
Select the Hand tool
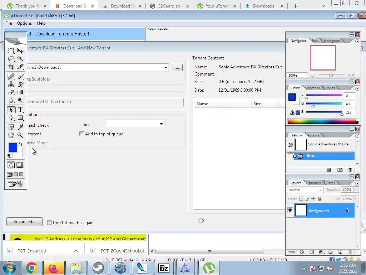[x=11, y=135]
